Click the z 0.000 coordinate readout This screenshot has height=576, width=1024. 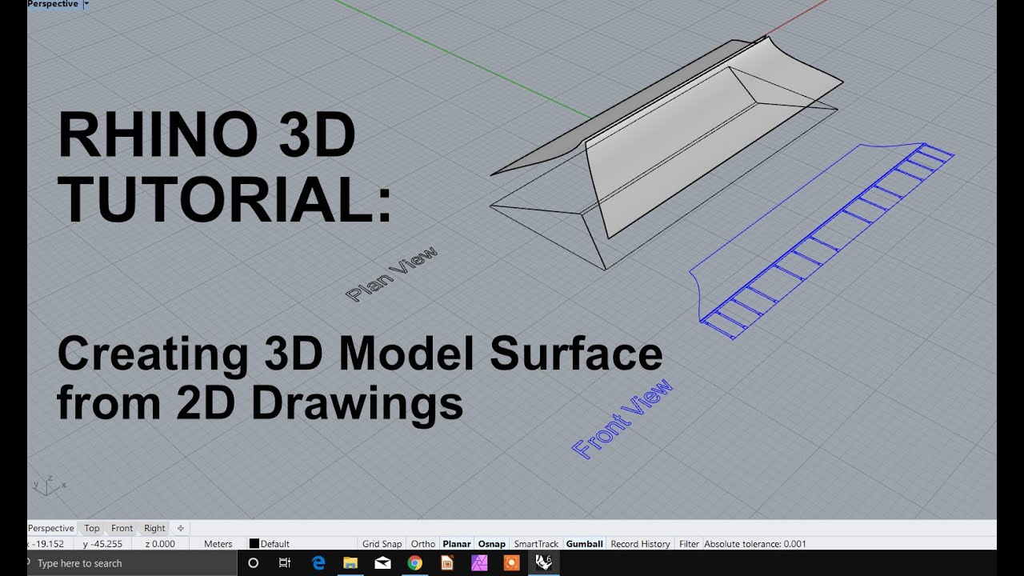click(x=160, y=544)
